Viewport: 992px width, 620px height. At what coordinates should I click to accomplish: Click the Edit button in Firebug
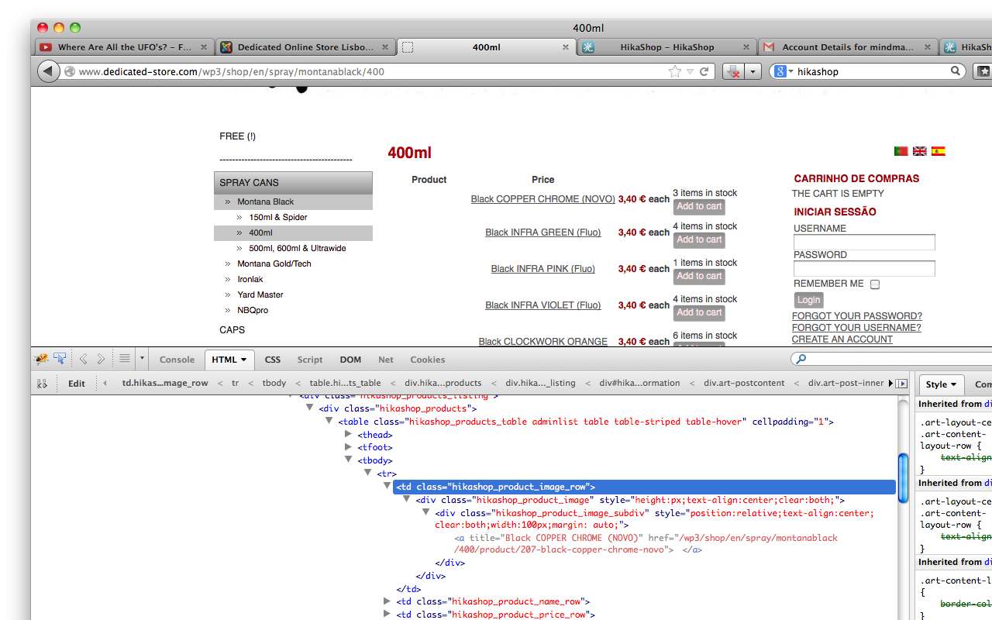[77, 384]
